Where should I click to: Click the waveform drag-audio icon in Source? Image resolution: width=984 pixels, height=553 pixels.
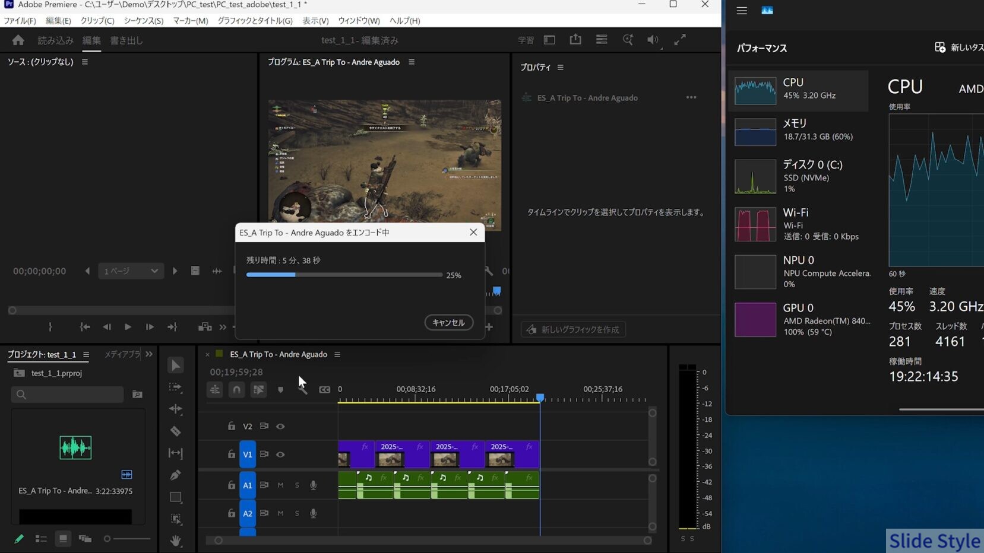[x=217, y=271]
